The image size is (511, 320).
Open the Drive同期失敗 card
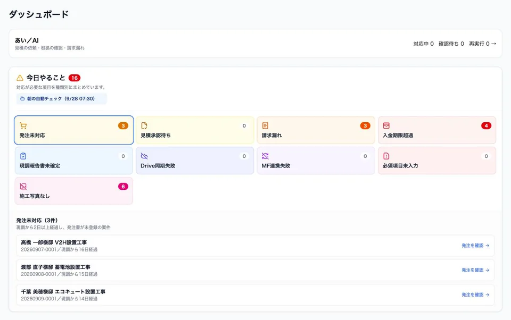pos(195,161)
